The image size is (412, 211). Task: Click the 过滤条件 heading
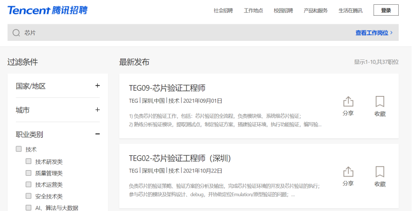(x=23, y=62)
